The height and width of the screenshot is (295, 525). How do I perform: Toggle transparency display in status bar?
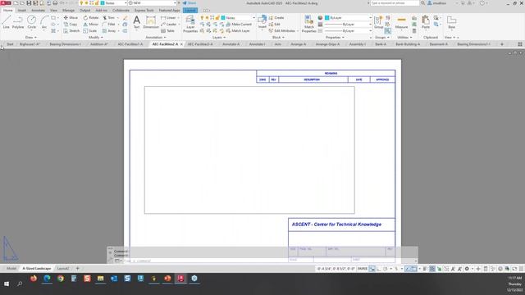(432, 269)
